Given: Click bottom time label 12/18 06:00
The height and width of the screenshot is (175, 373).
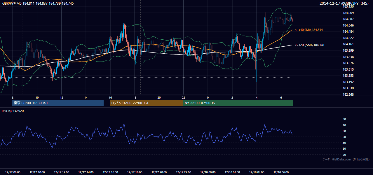Looking at the screenshot, I should point(281,172).
